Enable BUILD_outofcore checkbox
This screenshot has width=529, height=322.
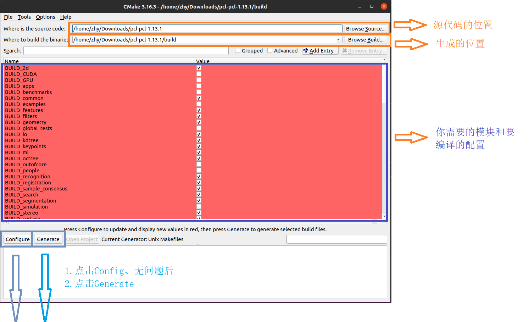tap(199, 165)
